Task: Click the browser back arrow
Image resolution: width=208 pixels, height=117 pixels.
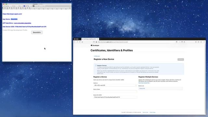Action: [74, 42]
